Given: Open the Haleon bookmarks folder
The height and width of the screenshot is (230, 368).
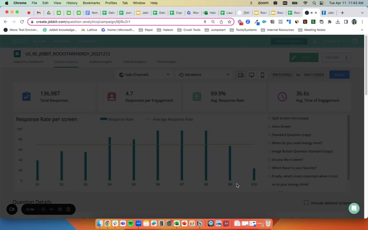Looking at the screenshot, I should [165, 30].
